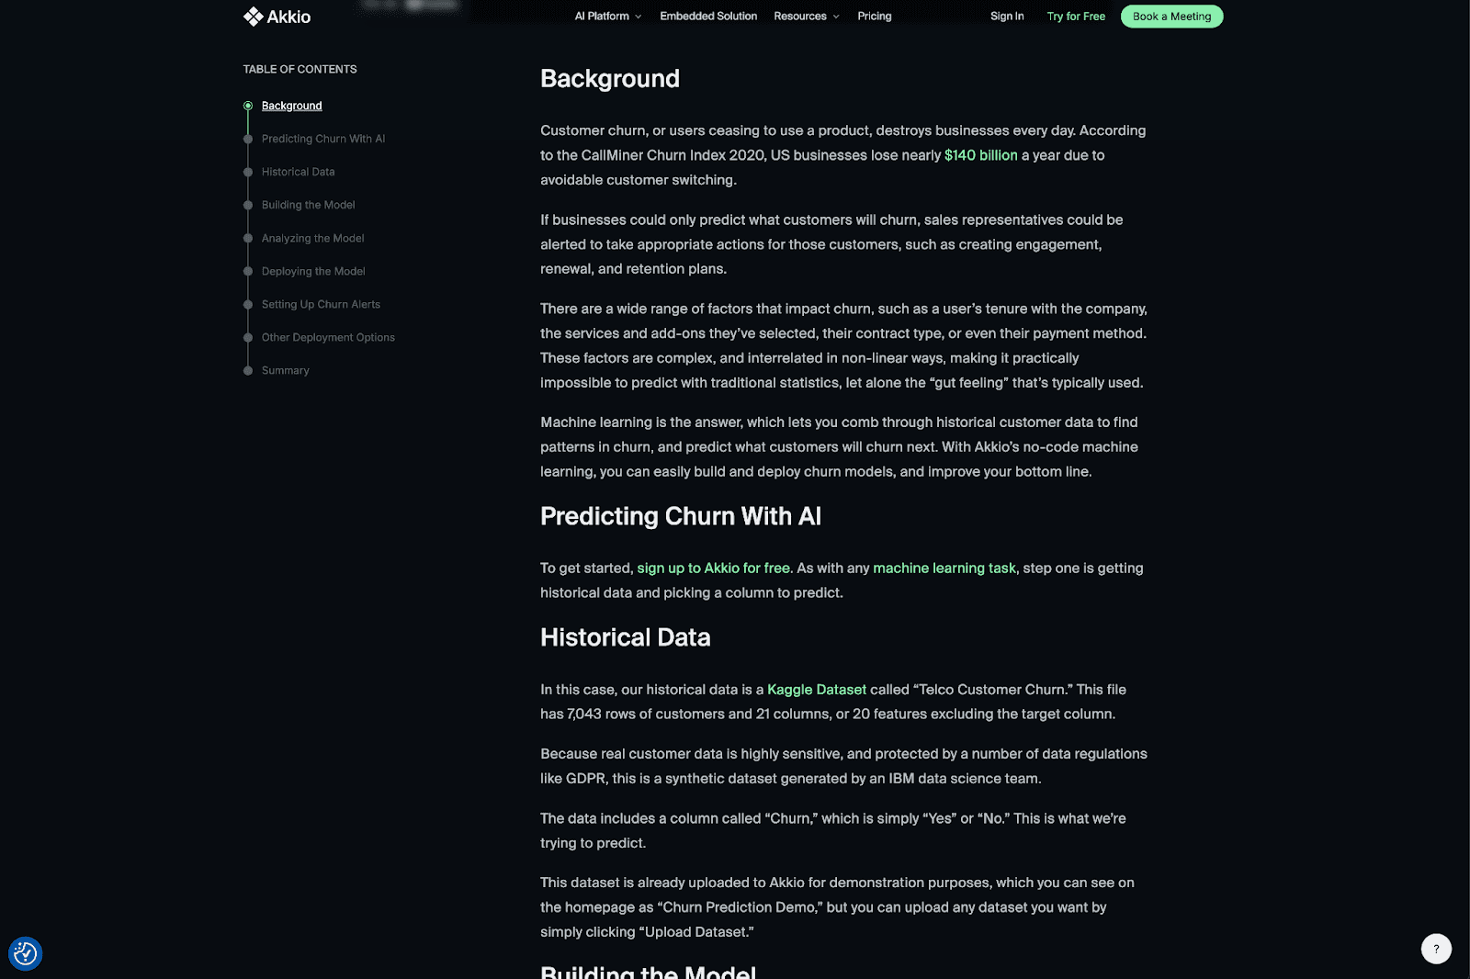Open the $140 billion hyperlink
Viewport: 1470px width, 979px height.
pos(980,155)
